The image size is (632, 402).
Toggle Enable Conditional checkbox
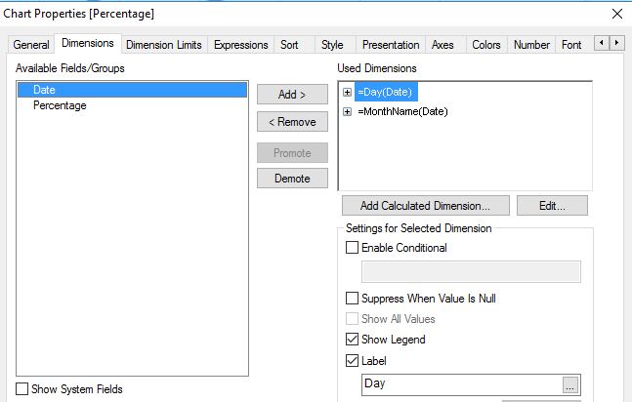[353, 248]
